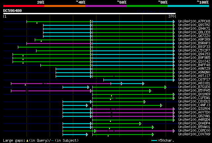Click the green ~80% identity legend segment
212x143 pixels.
[147, 6]
